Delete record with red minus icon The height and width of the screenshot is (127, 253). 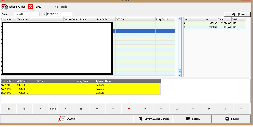pos(129,109)
